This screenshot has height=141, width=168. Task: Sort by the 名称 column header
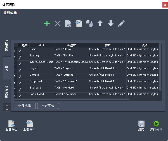click(42, 45)
